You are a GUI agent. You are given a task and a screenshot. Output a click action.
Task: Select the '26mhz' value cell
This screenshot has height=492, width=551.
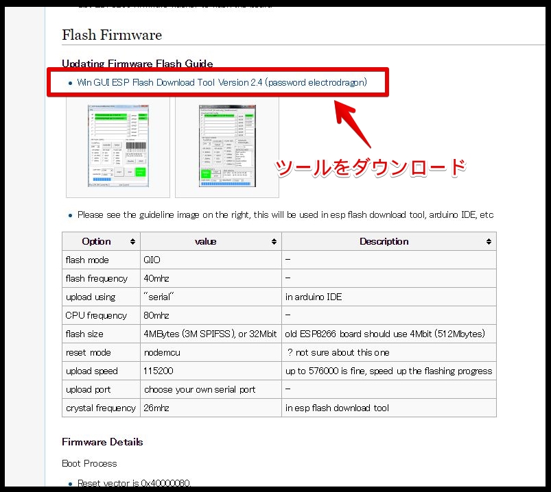(211, 408)
